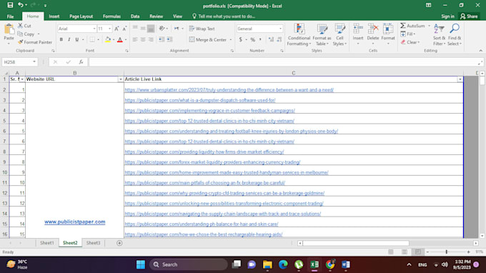Click the Decrease Decimal icon
Image resolution: width=486 pixels, height=273 pixels.
[x=279, y=40]
